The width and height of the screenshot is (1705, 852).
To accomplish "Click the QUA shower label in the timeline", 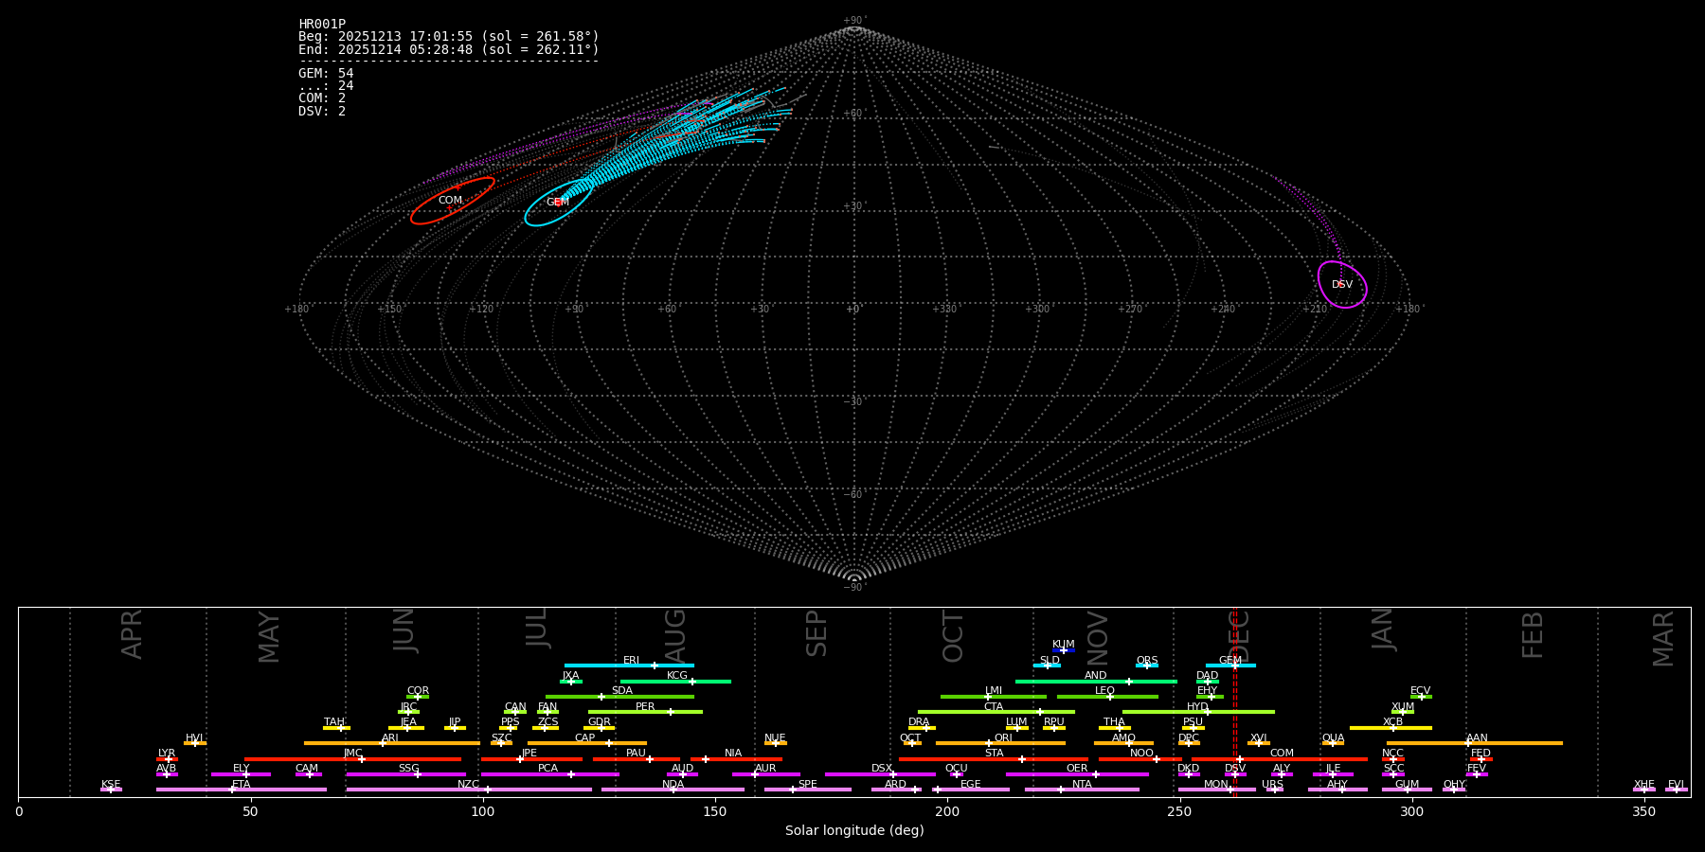I will (1333, 738).
